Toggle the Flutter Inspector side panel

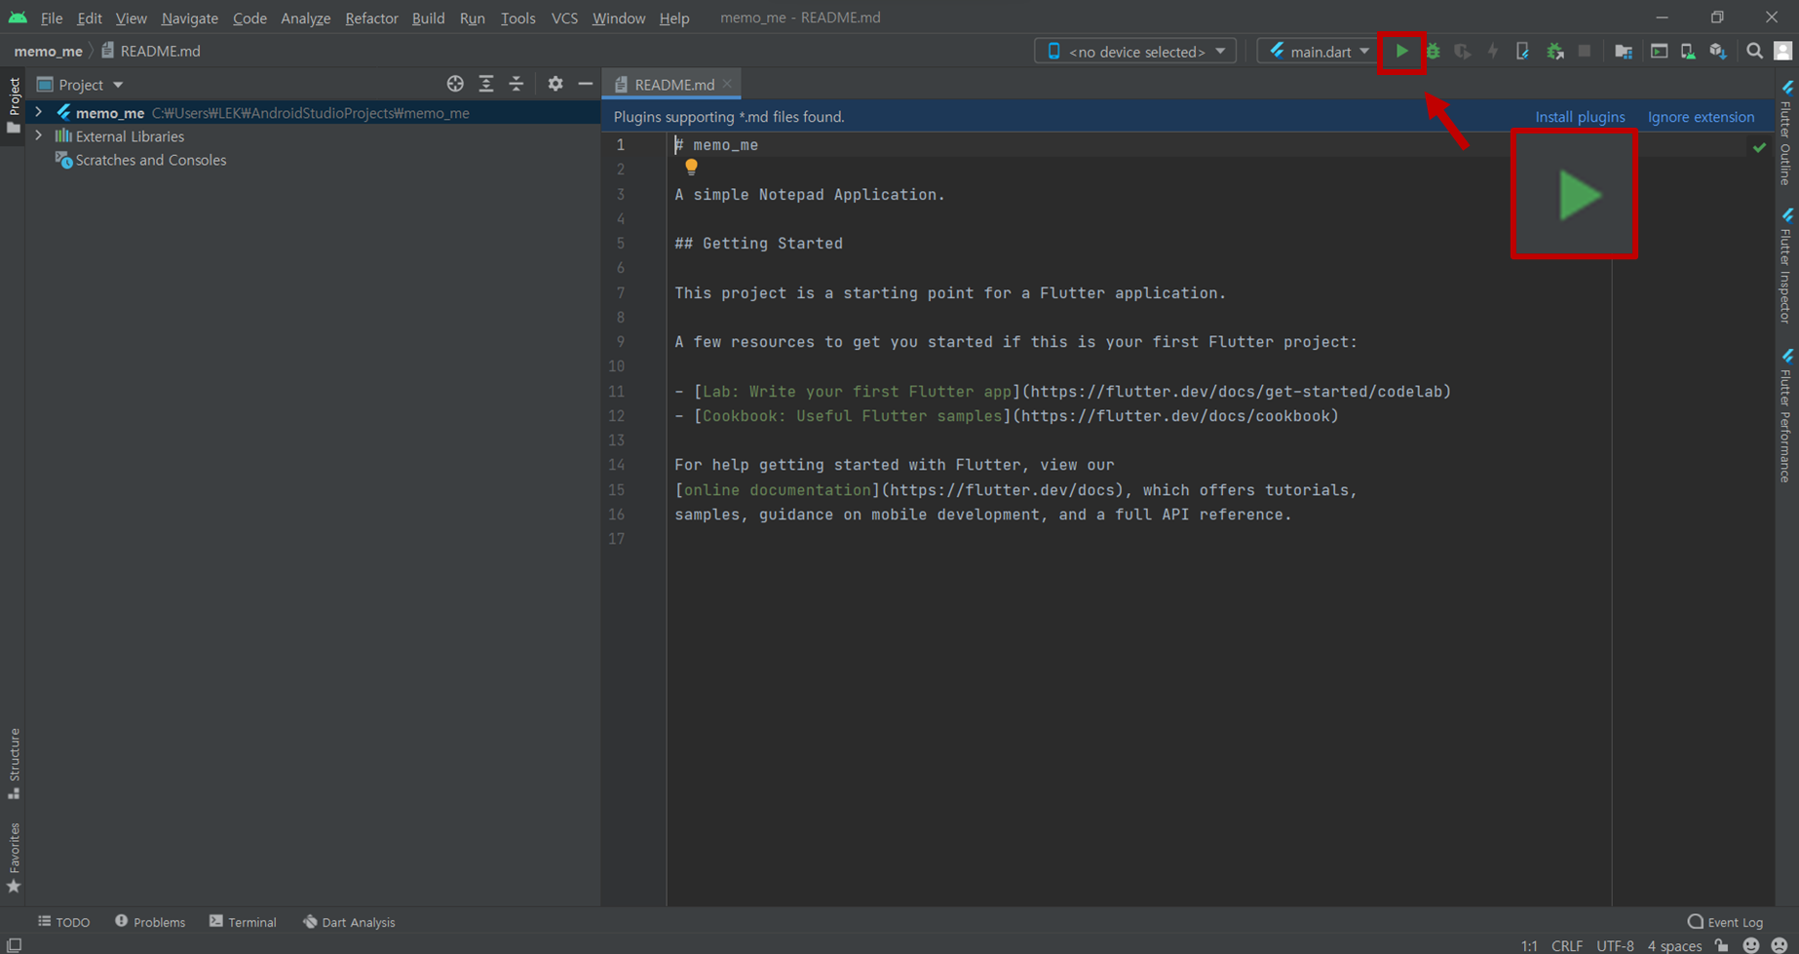[x=1786, y=265]
